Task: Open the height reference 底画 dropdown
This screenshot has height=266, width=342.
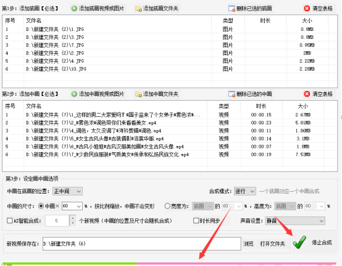Action: click(x=285, y=206)
